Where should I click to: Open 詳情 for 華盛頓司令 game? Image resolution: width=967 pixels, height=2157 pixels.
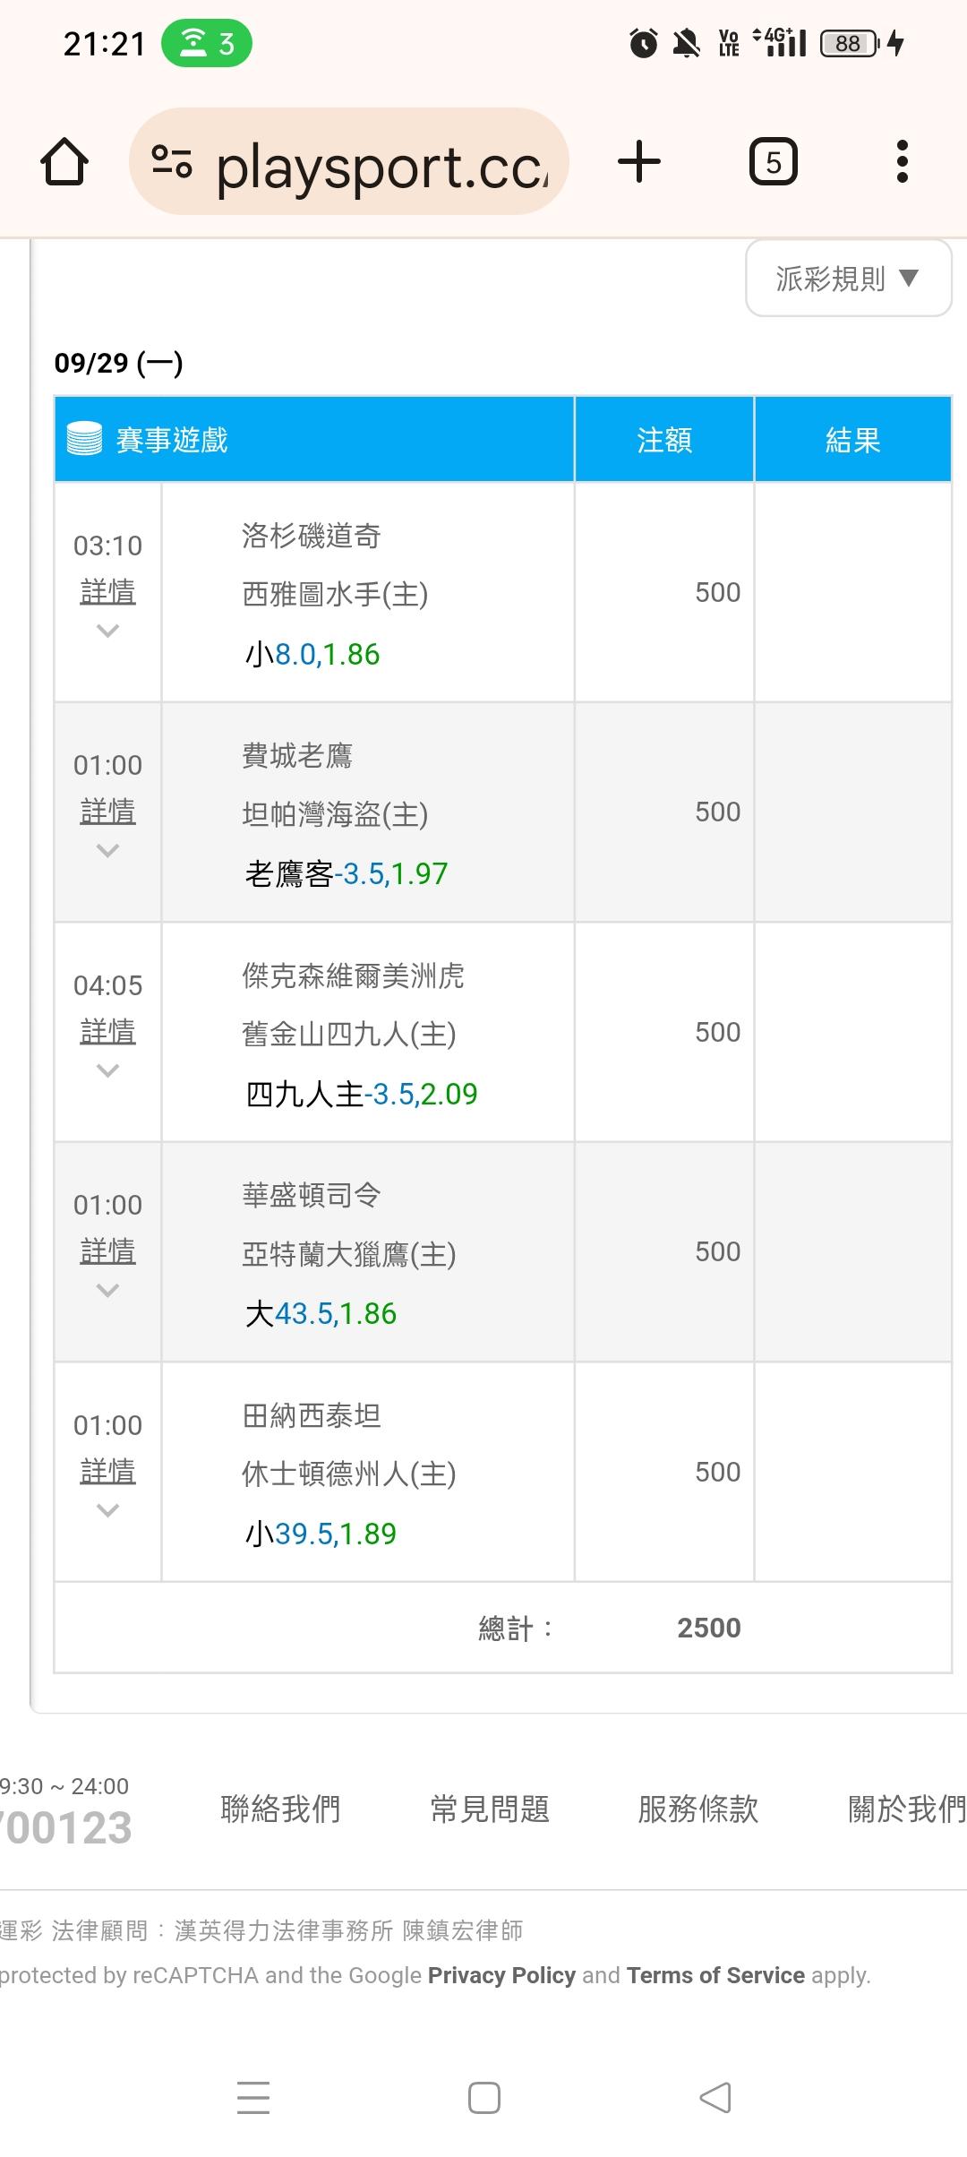click(107, 1251)
